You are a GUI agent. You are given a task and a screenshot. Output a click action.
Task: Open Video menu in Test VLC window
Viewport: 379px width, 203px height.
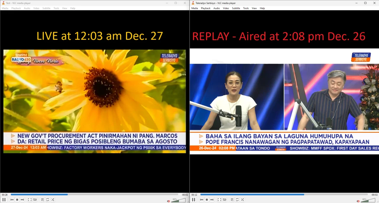[36, 8]
